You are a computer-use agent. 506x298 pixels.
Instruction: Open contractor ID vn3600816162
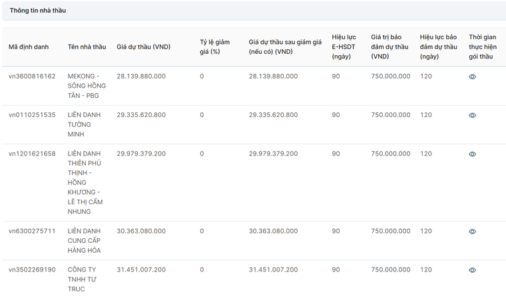[32, 76]
